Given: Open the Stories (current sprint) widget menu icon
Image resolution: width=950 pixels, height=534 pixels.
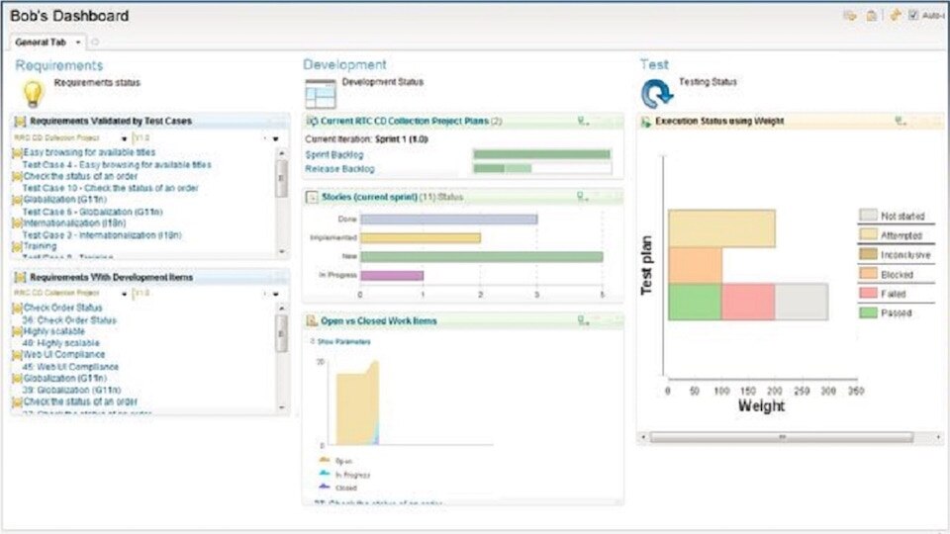Looking at the screenshot, I should [582, 197].
